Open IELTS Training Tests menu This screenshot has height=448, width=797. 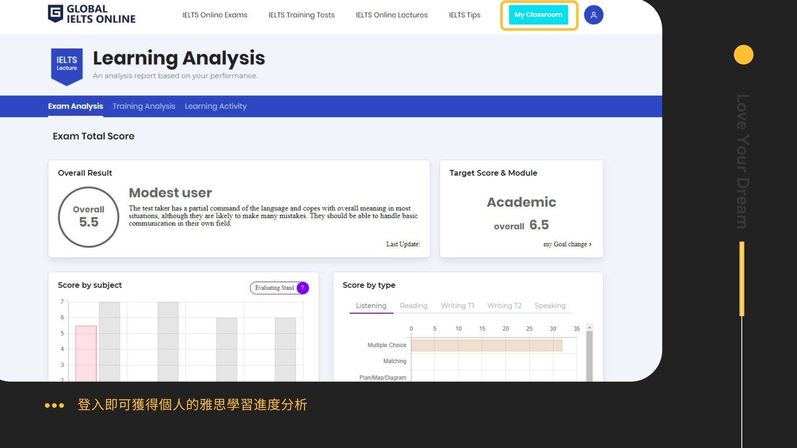point(301,15)
